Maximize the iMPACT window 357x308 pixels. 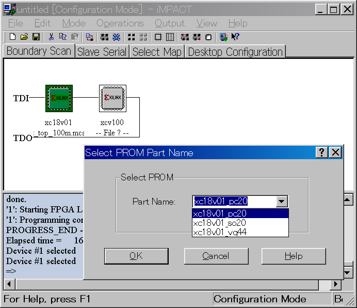[x=334, y=9]
